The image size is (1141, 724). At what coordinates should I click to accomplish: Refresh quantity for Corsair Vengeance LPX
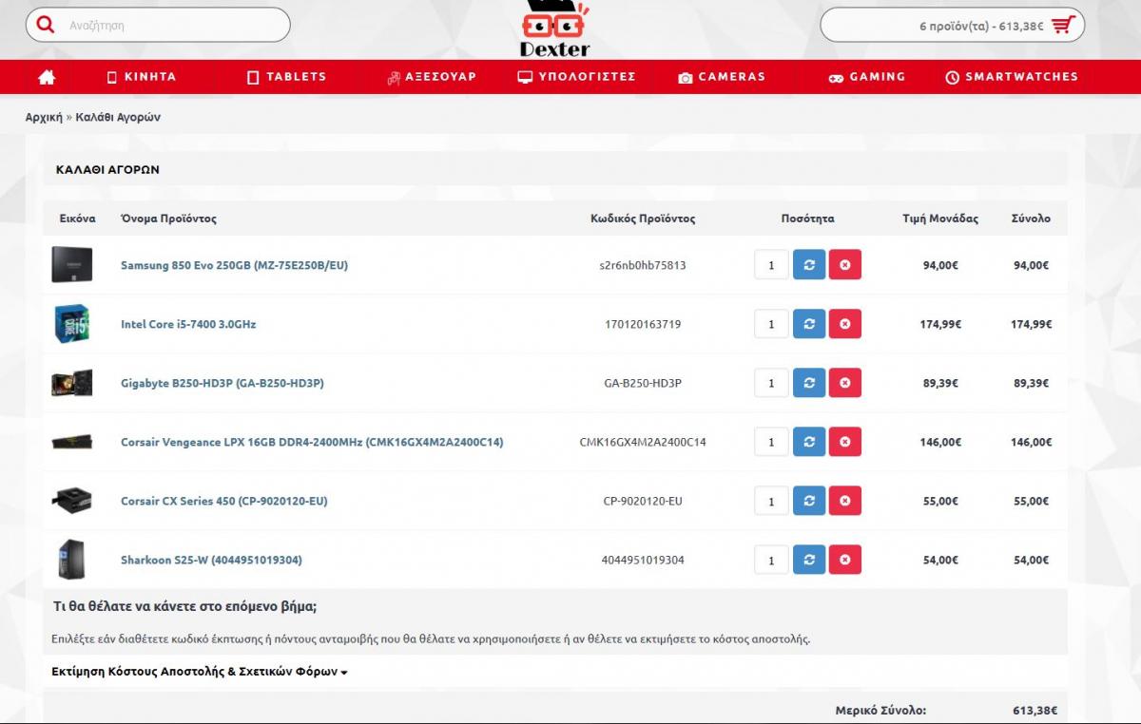[809, 442]
